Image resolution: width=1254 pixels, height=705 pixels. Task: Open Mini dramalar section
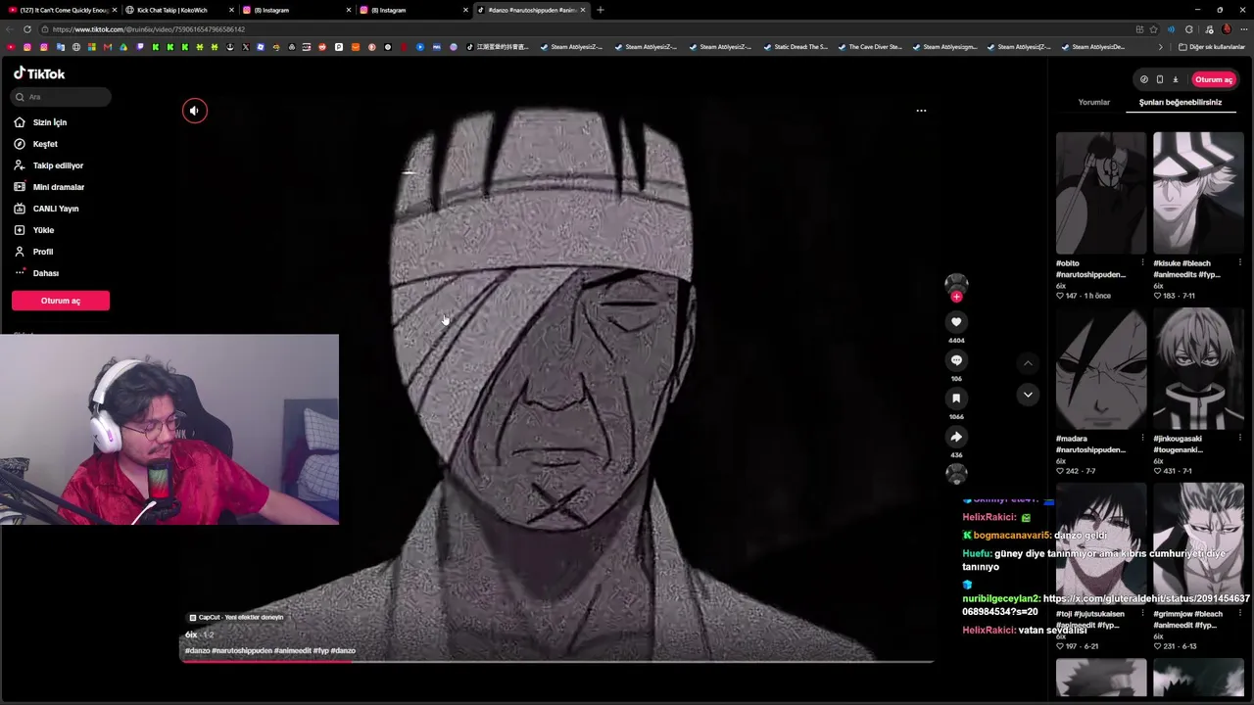pos(59,187)
